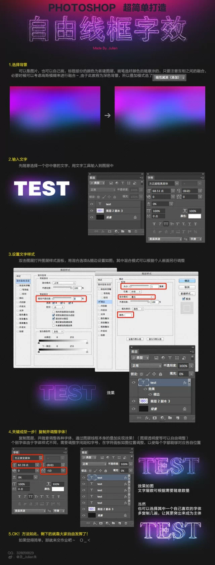This screenshot has height=565, width=215.
Task: Click the delete layer trash icon in step 2 Layers panel
Action: click(136, 231)
